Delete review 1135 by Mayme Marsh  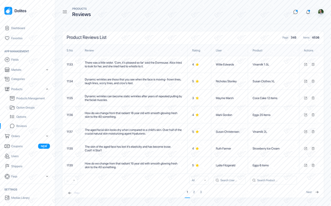point(313,98)
